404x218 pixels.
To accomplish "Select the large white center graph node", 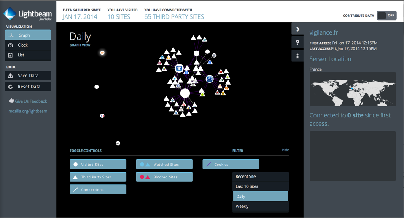I will pos(185,93).
